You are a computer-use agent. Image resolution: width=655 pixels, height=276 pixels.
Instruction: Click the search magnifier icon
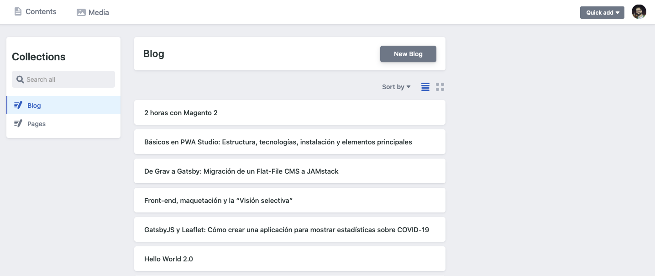tap(20, 80)
